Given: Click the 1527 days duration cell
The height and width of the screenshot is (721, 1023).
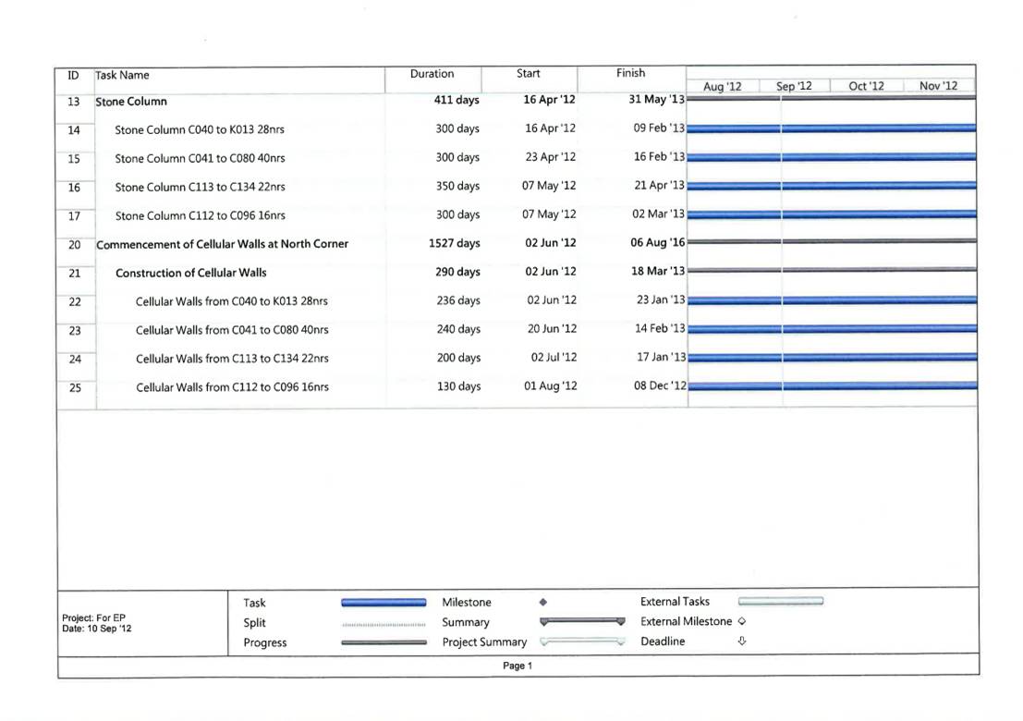Looking at the screenshot, I should pos(454,243).
